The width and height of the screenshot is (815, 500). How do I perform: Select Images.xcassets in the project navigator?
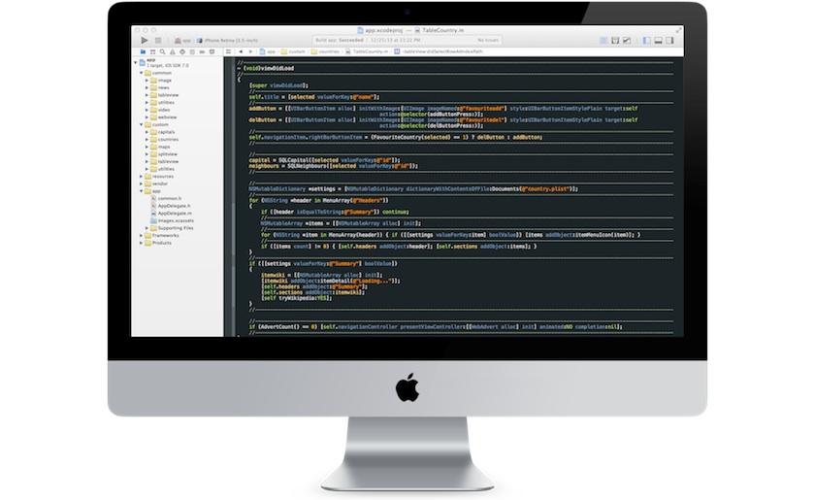tap(176, 220)
